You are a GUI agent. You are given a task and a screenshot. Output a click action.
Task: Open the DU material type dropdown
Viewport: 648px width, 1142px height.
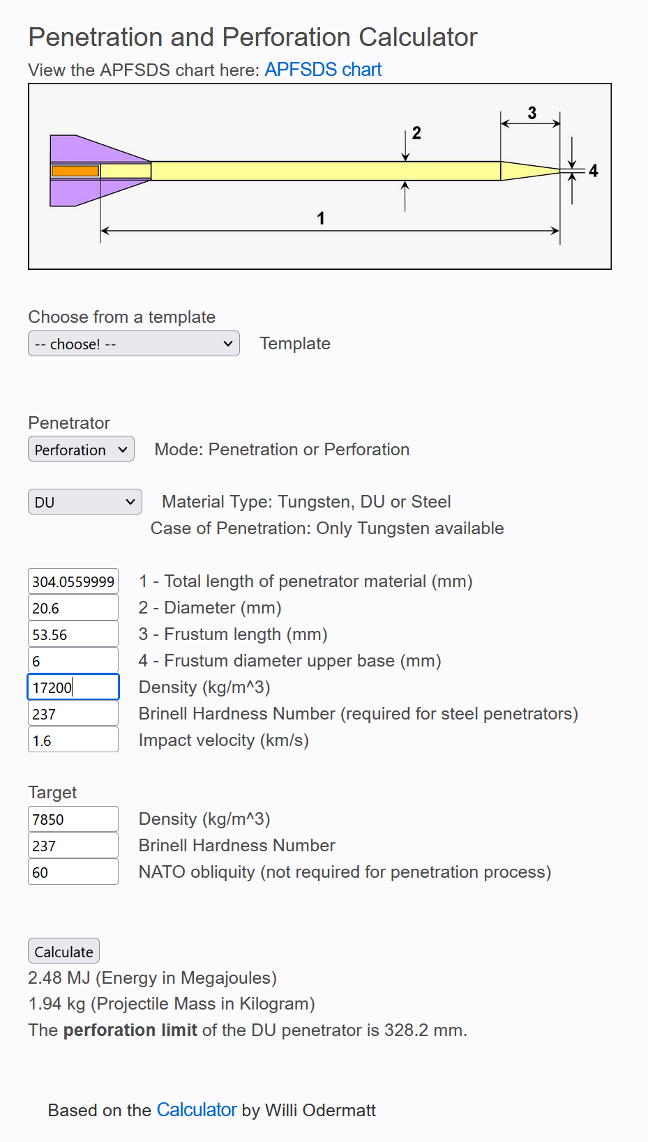click(85, 502)
